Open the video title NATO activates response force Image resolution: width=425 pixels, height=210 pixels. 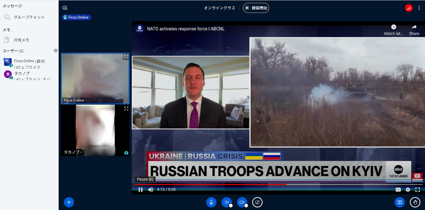point(186,29)
